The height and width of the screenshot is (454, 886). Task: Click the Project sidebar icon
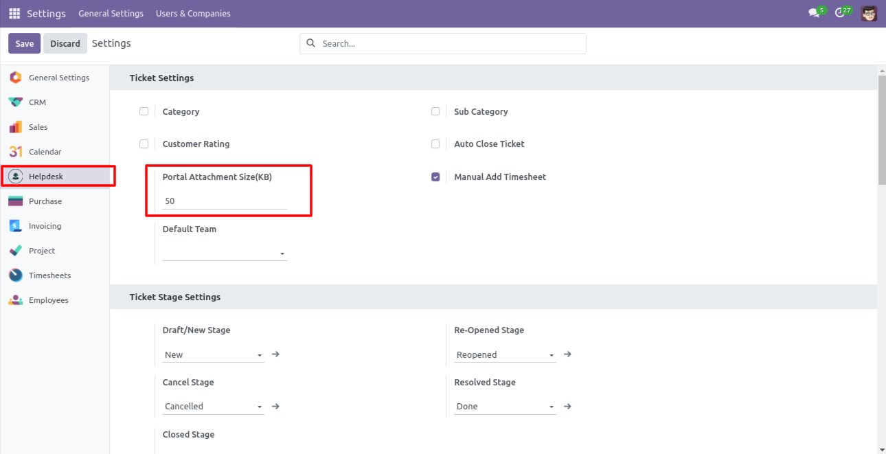click(16, 251)
